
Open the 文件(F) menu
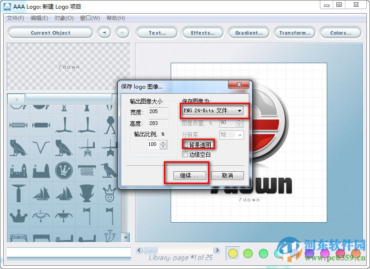[15, 18]
